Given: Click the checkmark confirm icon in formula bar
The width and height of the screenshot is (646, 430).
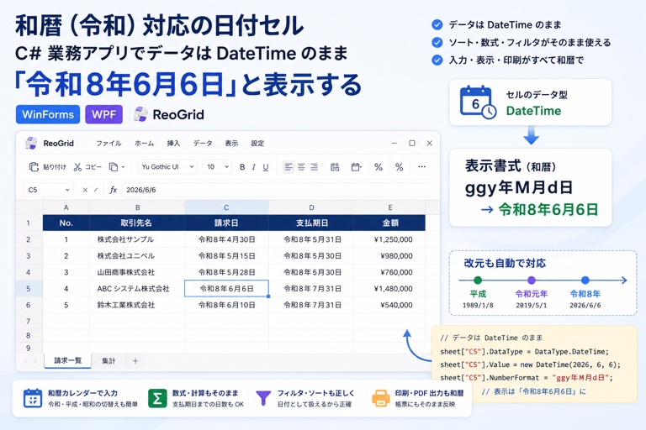Looking at the screenshot, I should point(96,190).
